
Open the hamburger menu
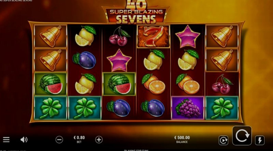click(6, 139)
